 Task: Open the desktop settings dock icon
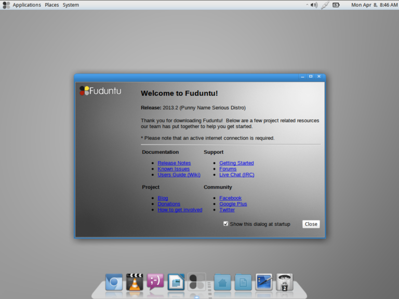(x=264, y=282)
